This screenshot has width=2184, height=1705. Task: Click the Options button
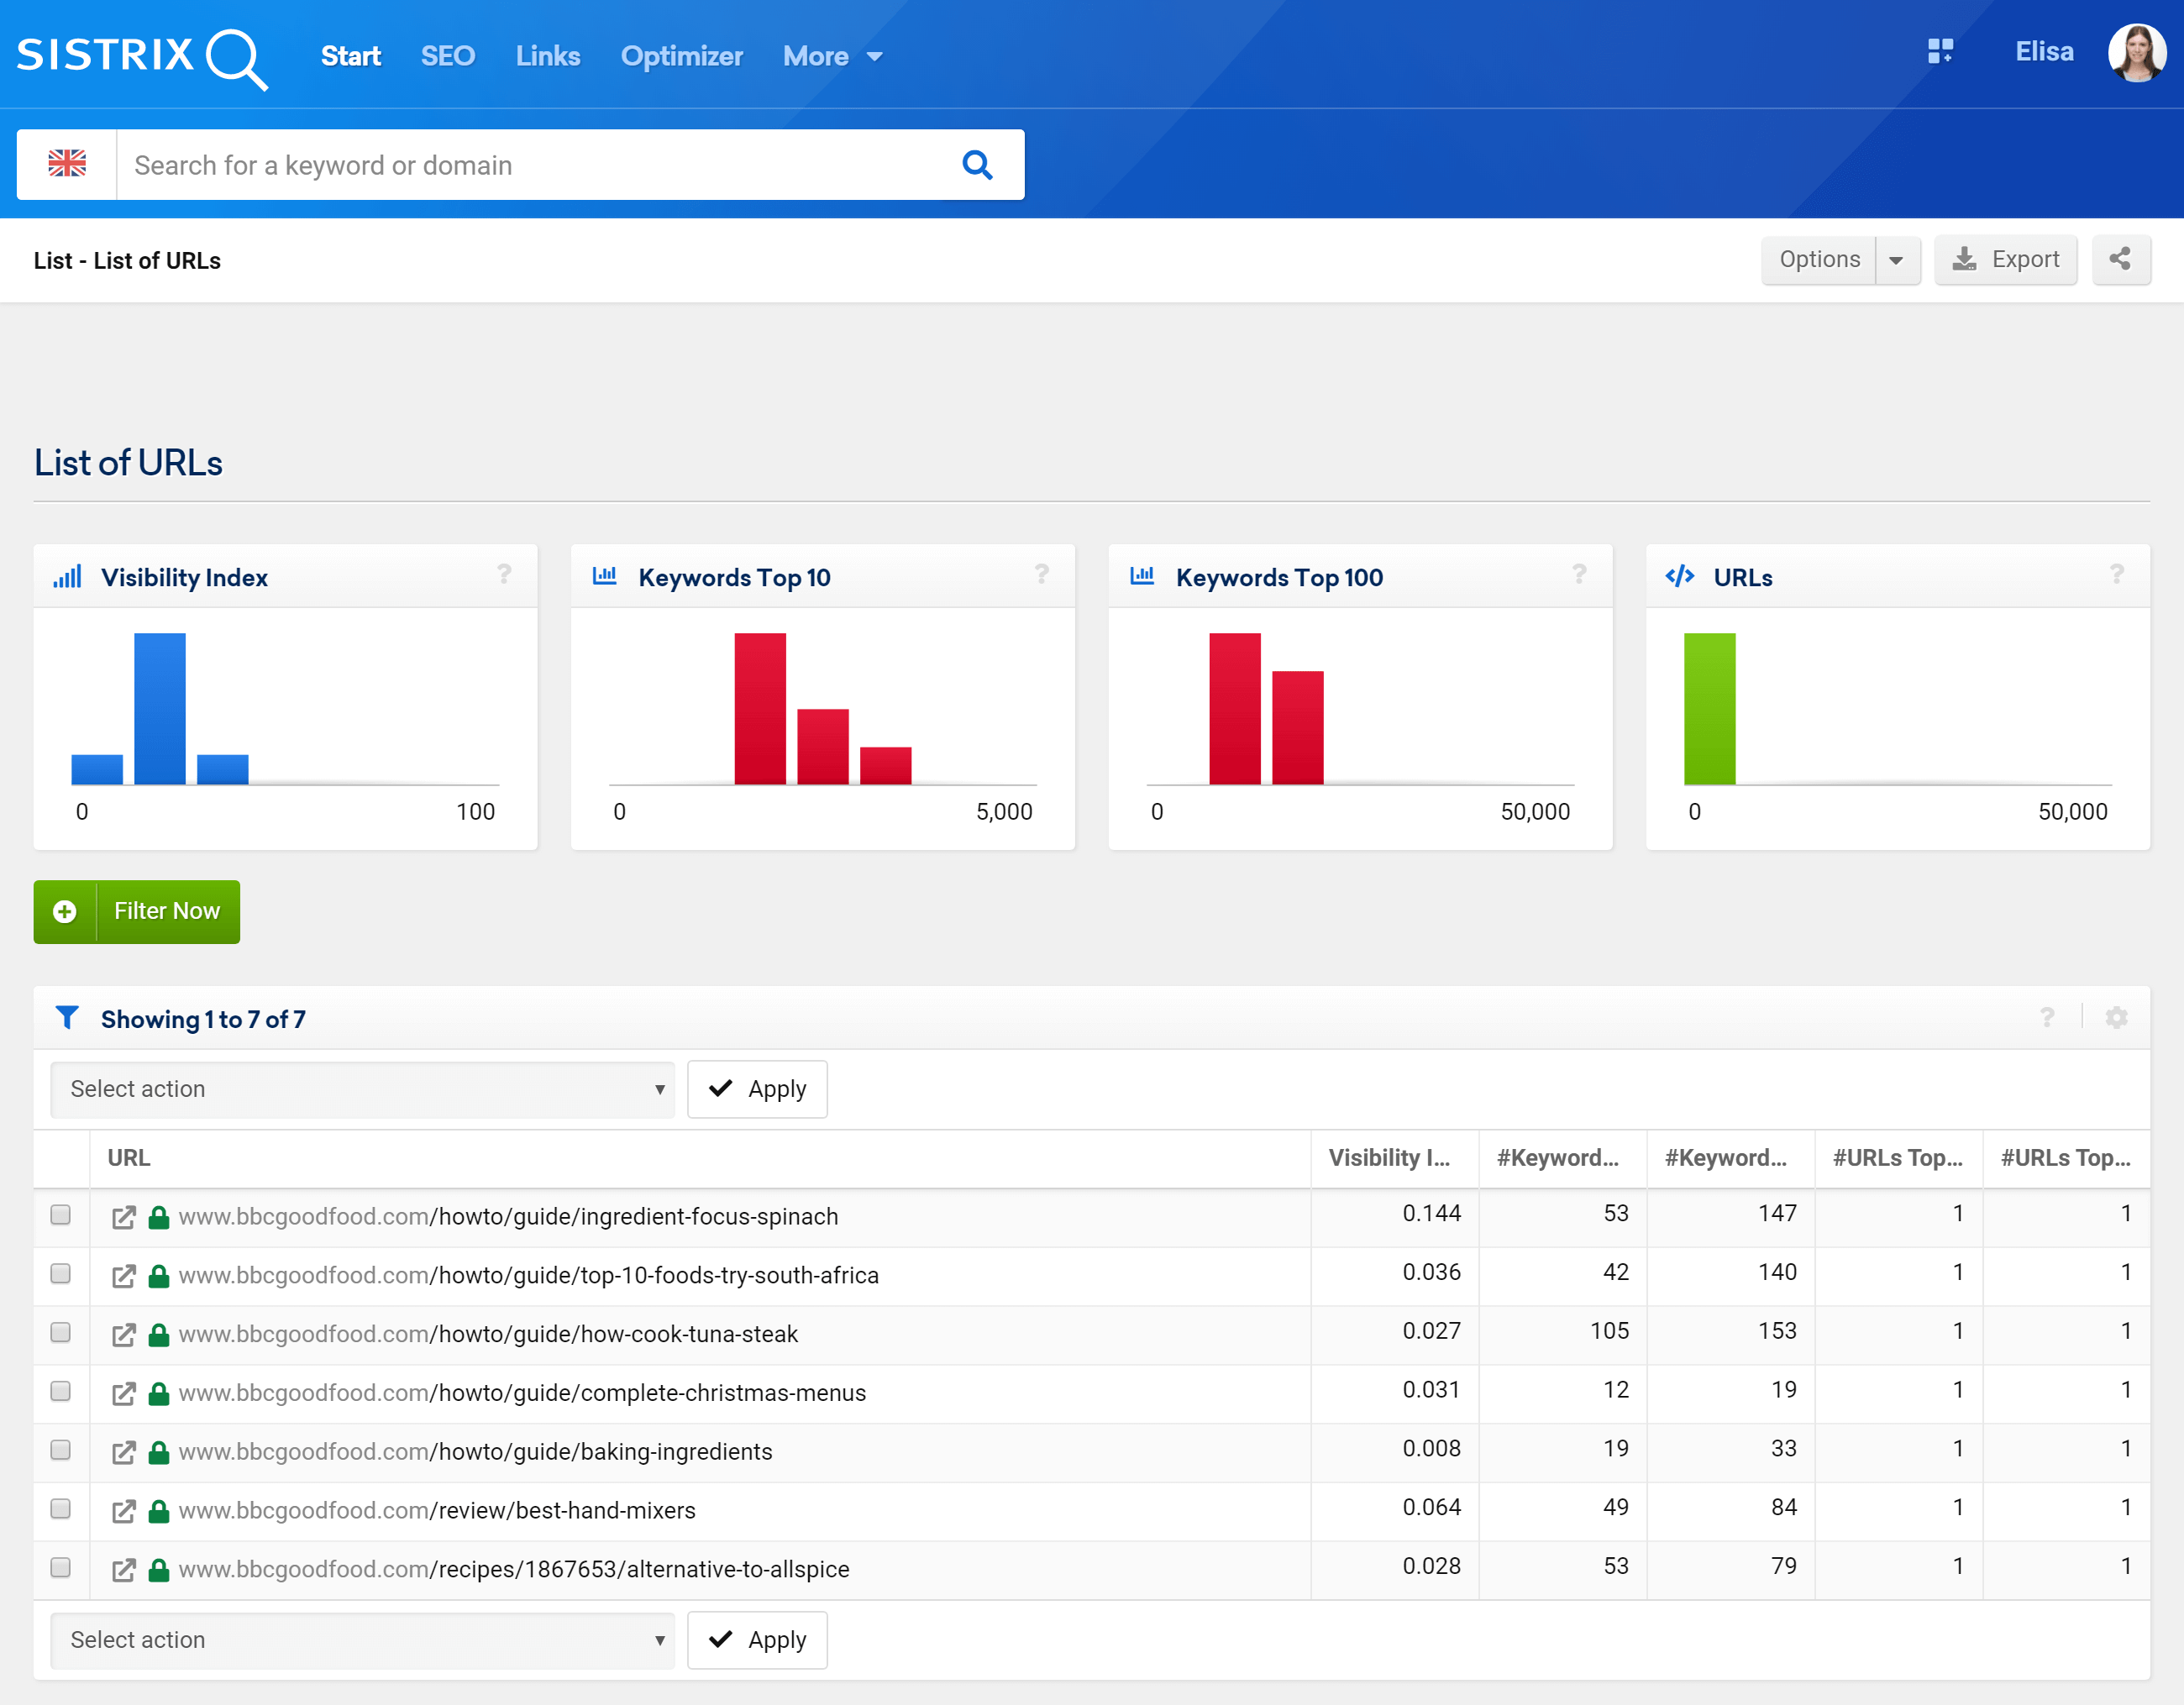[1819, 260]
